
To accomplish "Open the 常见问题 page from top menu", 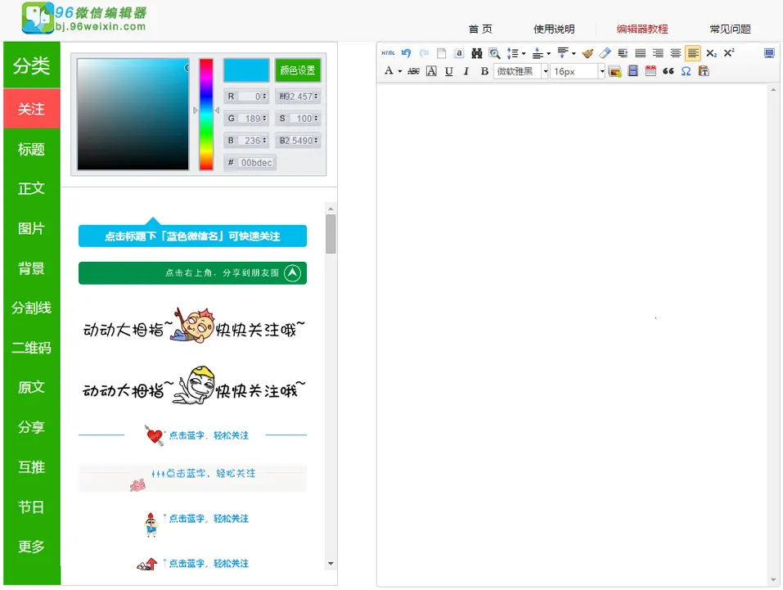I will 730,29.
